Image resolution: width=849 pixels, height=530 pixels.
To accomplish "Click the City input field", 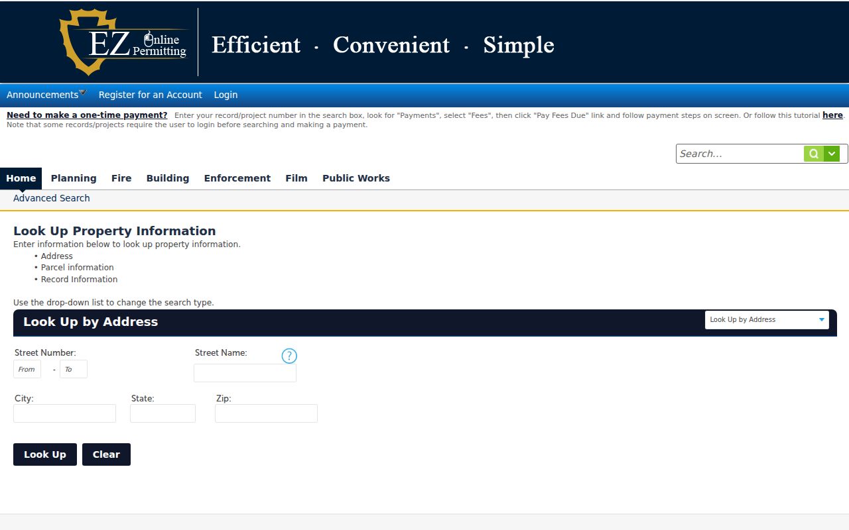I will coord(64,413).
